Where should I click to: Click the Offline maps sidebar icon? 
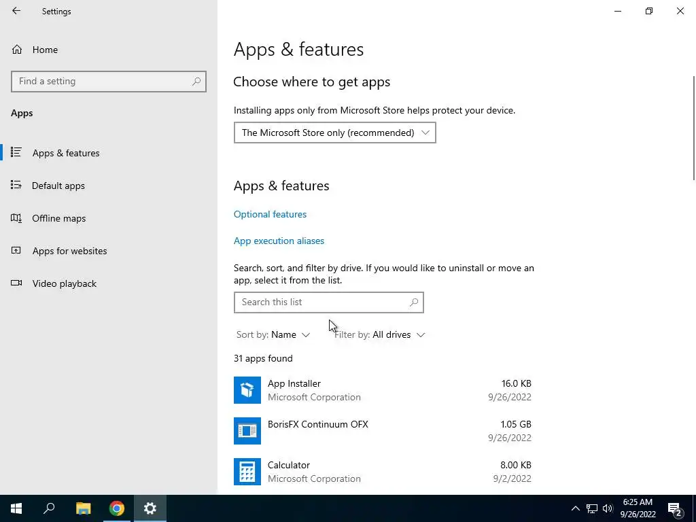16,218
